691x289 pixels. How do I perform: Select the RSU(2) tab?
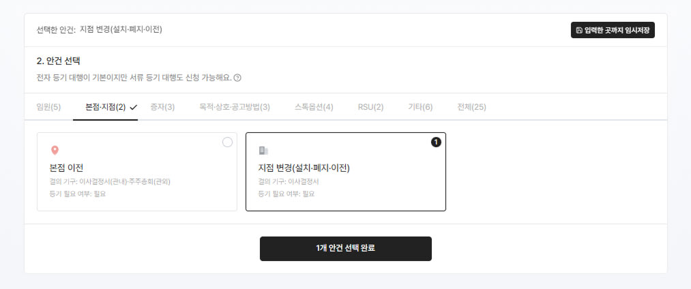click(x=370, y=107)
